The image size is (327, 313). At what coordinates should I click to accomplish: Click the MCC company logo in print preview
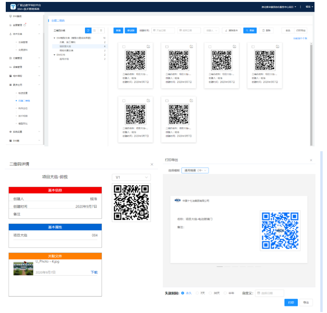(x=178, y=200)
